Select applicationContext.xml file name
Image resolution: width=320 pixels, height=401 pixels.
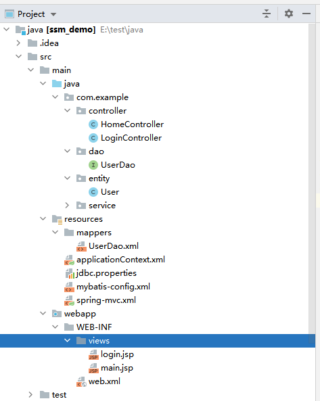click(120, 260)
